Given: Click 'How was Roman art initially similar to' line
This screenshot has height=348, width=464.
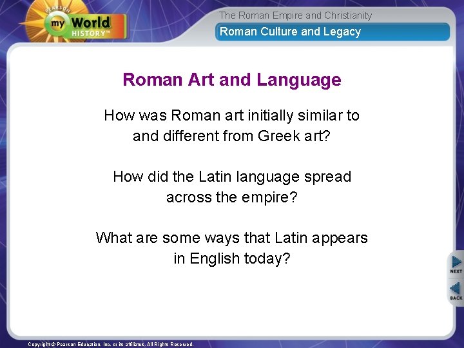Looking at the screenshot, I should click(x=232, y=115).
